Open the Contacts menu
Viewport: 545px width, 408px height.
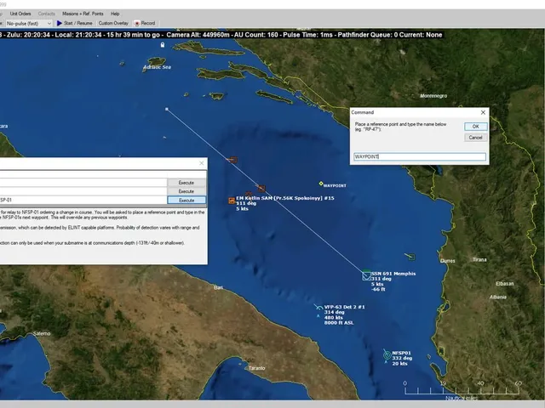click(47, 14)
